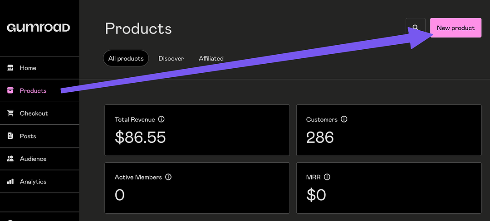This screenshot has width=490, height=221.
Task: Click the info icon beside Active Members
Action: point(168,177)
